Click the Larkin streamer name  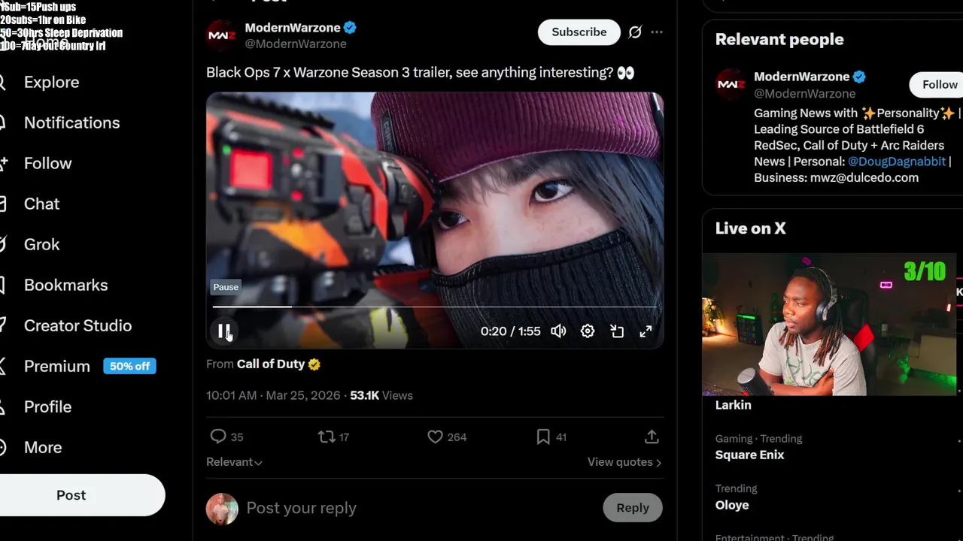733,405
